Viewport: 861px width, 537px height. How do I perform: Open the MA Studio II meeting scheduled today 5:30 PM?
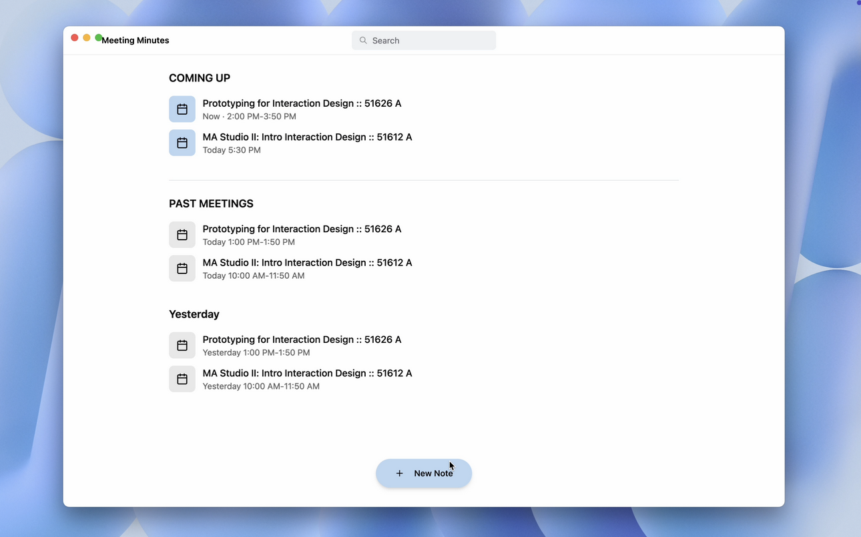[307, 137]
